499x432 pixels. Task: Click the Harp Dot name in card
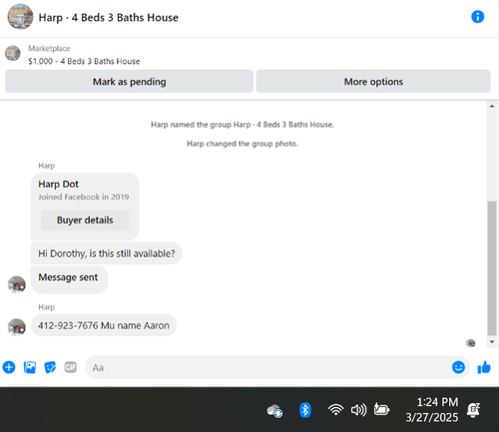click(x=58, y=184)
